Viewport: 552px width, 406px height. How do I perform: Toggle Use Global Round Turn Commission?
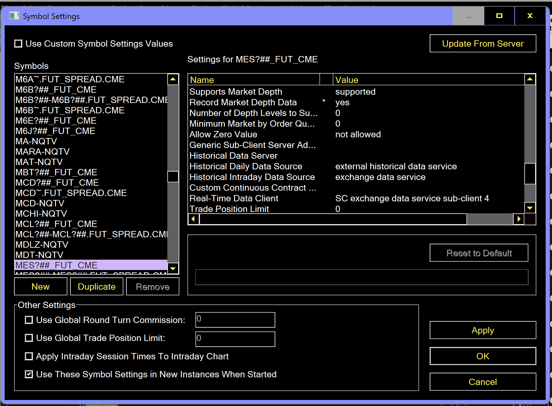pyautogui.click(x=29, y=320)
